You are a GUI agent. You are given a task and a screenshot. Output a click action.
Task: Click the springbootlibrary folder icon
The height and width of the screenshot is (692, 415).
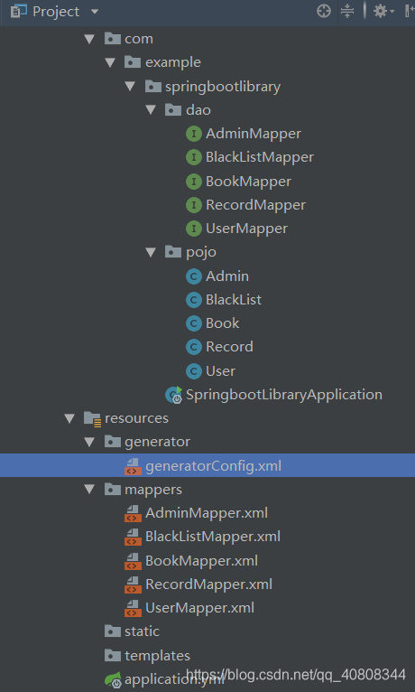152,86
